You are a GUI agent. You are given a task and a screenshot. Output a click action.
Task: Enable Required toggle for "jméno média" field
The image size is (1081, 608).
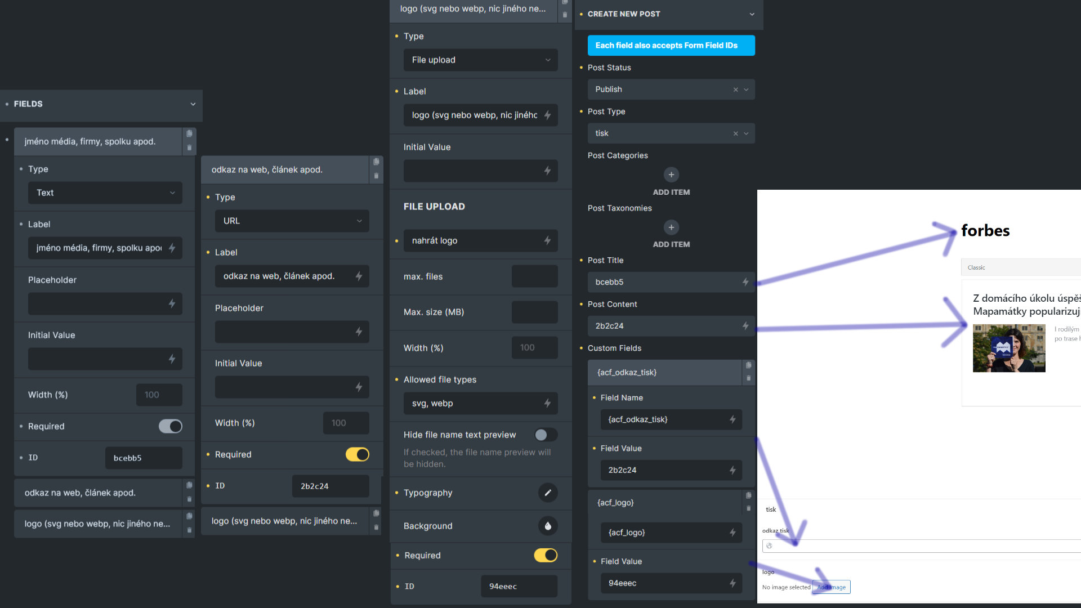tap(170, 426)
